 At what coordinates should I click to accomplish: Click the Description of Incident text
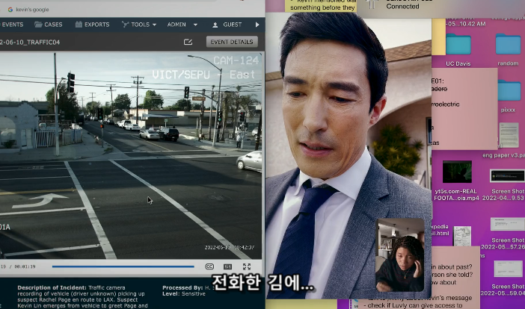[82, 296]
